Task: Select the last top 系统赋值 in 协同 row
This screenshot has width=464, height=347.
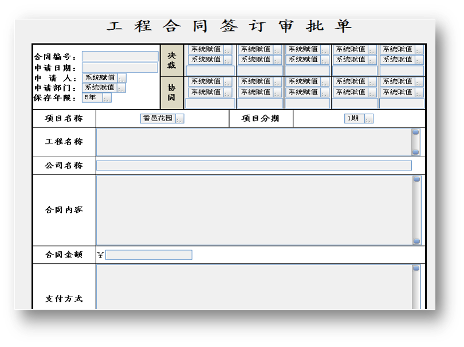Action: coord(397,81)
